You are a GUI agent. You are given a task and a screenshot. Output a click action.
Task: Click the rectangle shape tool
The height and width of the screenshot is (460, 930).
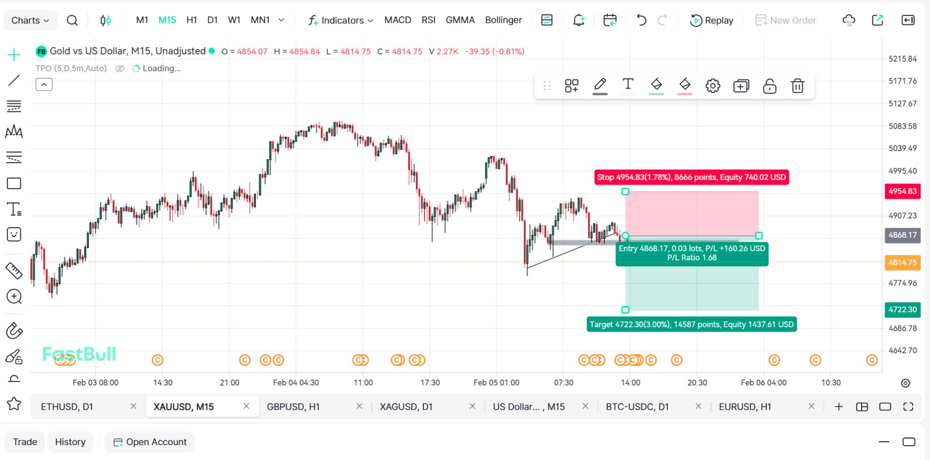click(x=14, y=184)
